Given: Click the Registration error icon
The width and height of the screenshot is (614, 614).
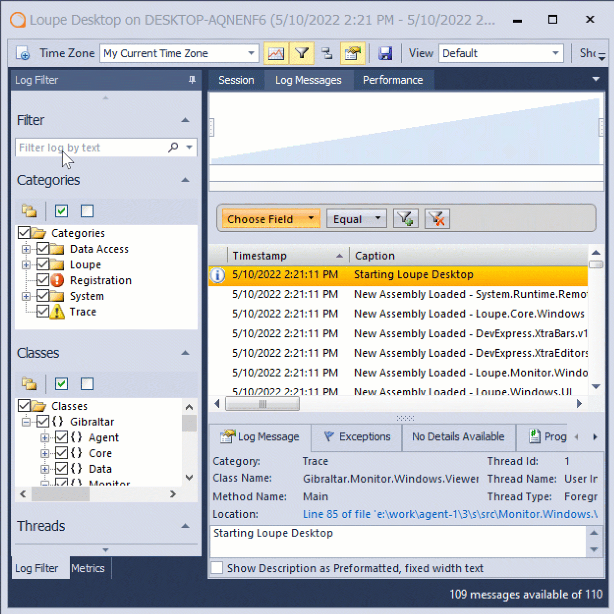Looking at the screenshot, I should pyautogui.click(x=57, y=280).
